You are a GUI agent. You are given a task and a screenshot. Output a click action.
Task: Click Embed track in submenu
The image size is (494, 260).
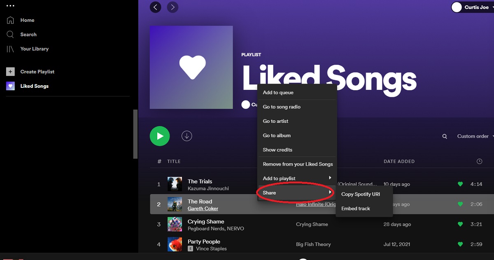click(x=364, y=208)
